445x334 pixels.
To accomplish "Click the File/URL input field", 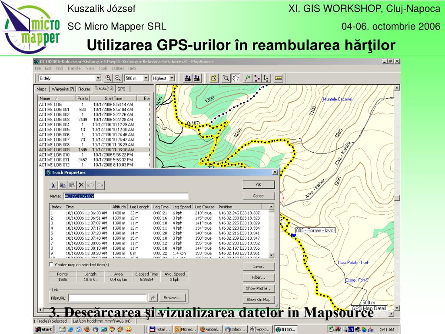I will click(x=108, y=298).
